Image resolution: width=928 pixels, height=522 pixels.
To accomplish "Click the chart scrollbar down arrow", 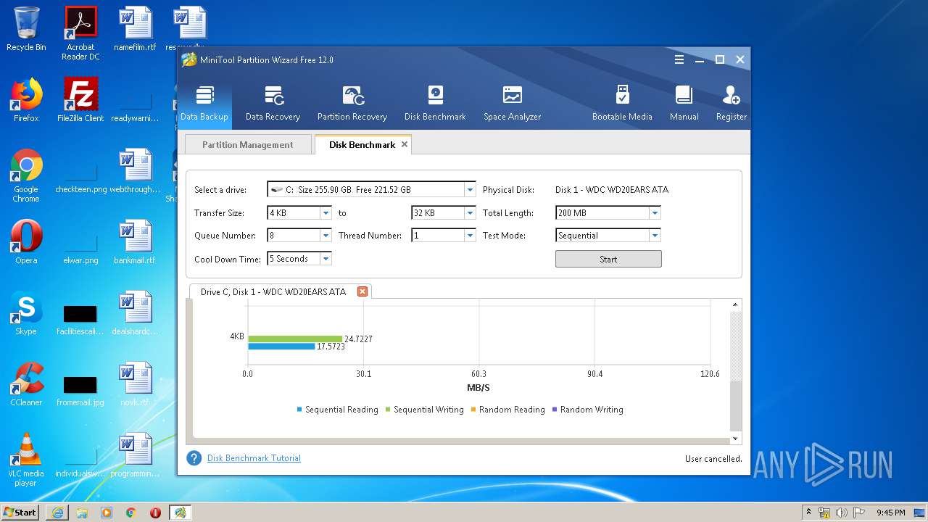I will [736, 439].
